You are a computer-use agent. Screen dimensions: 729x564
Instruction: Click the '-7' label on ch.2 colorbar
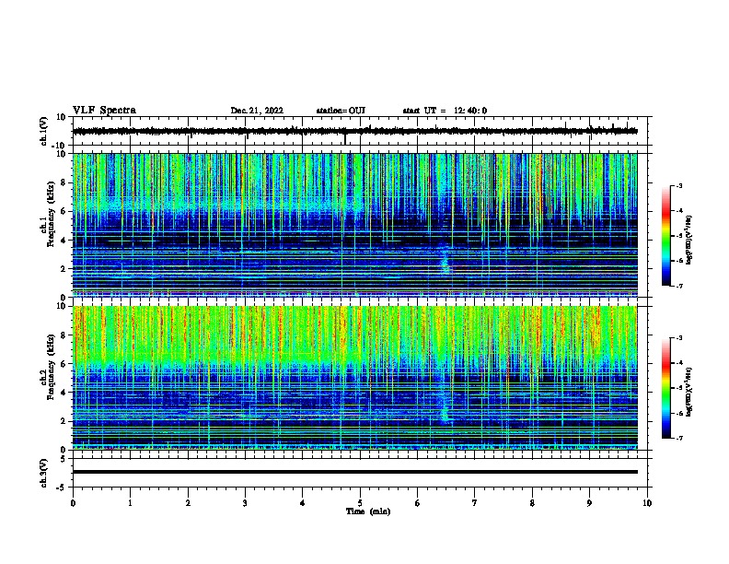[679, 438]
